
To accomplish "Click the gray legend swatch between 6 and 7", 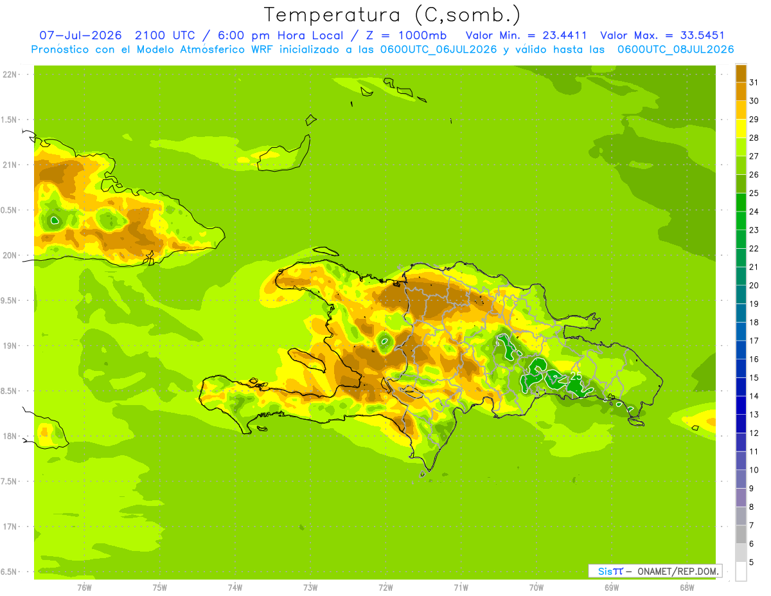I will point(741,535).
